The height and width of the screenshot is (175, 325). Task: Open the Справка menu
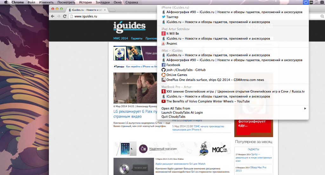tap(132, 2)
